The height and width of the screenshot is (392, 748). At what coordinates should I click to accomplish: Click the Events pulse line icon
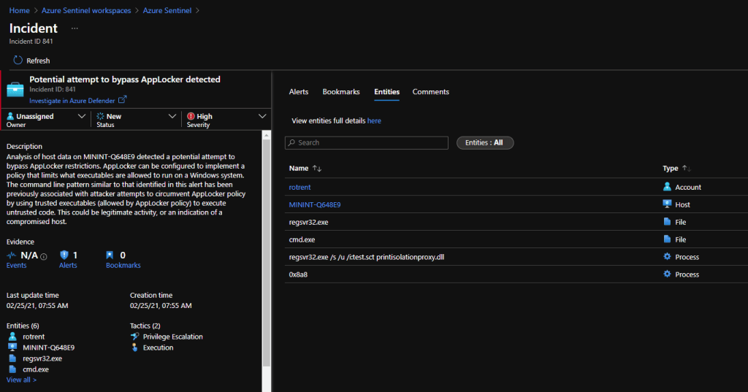pos(12,255)
